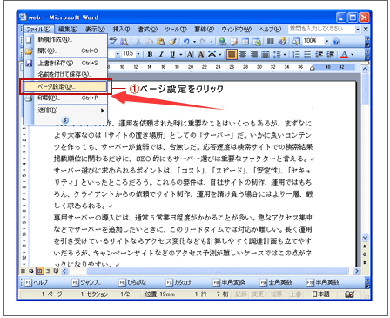Click the spelling status book icon in status bar
Viewport: 390px width, 318px height.
point(350,294)
